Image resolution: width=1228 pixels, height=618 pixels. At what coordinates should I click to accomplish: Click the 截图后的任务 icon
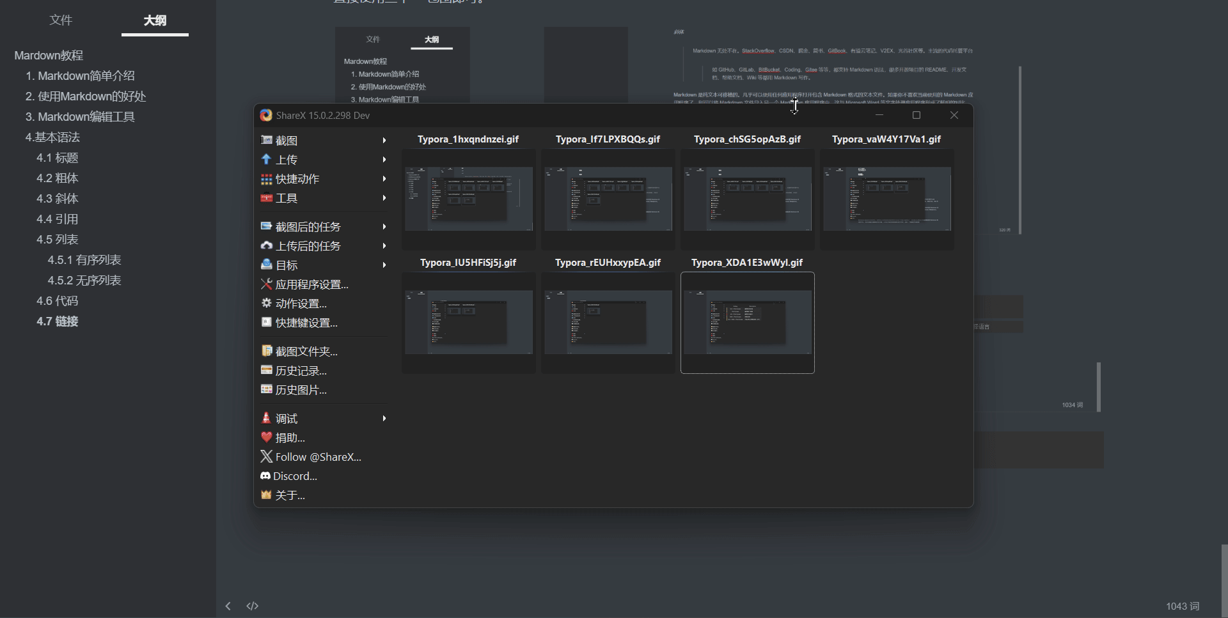267,226
